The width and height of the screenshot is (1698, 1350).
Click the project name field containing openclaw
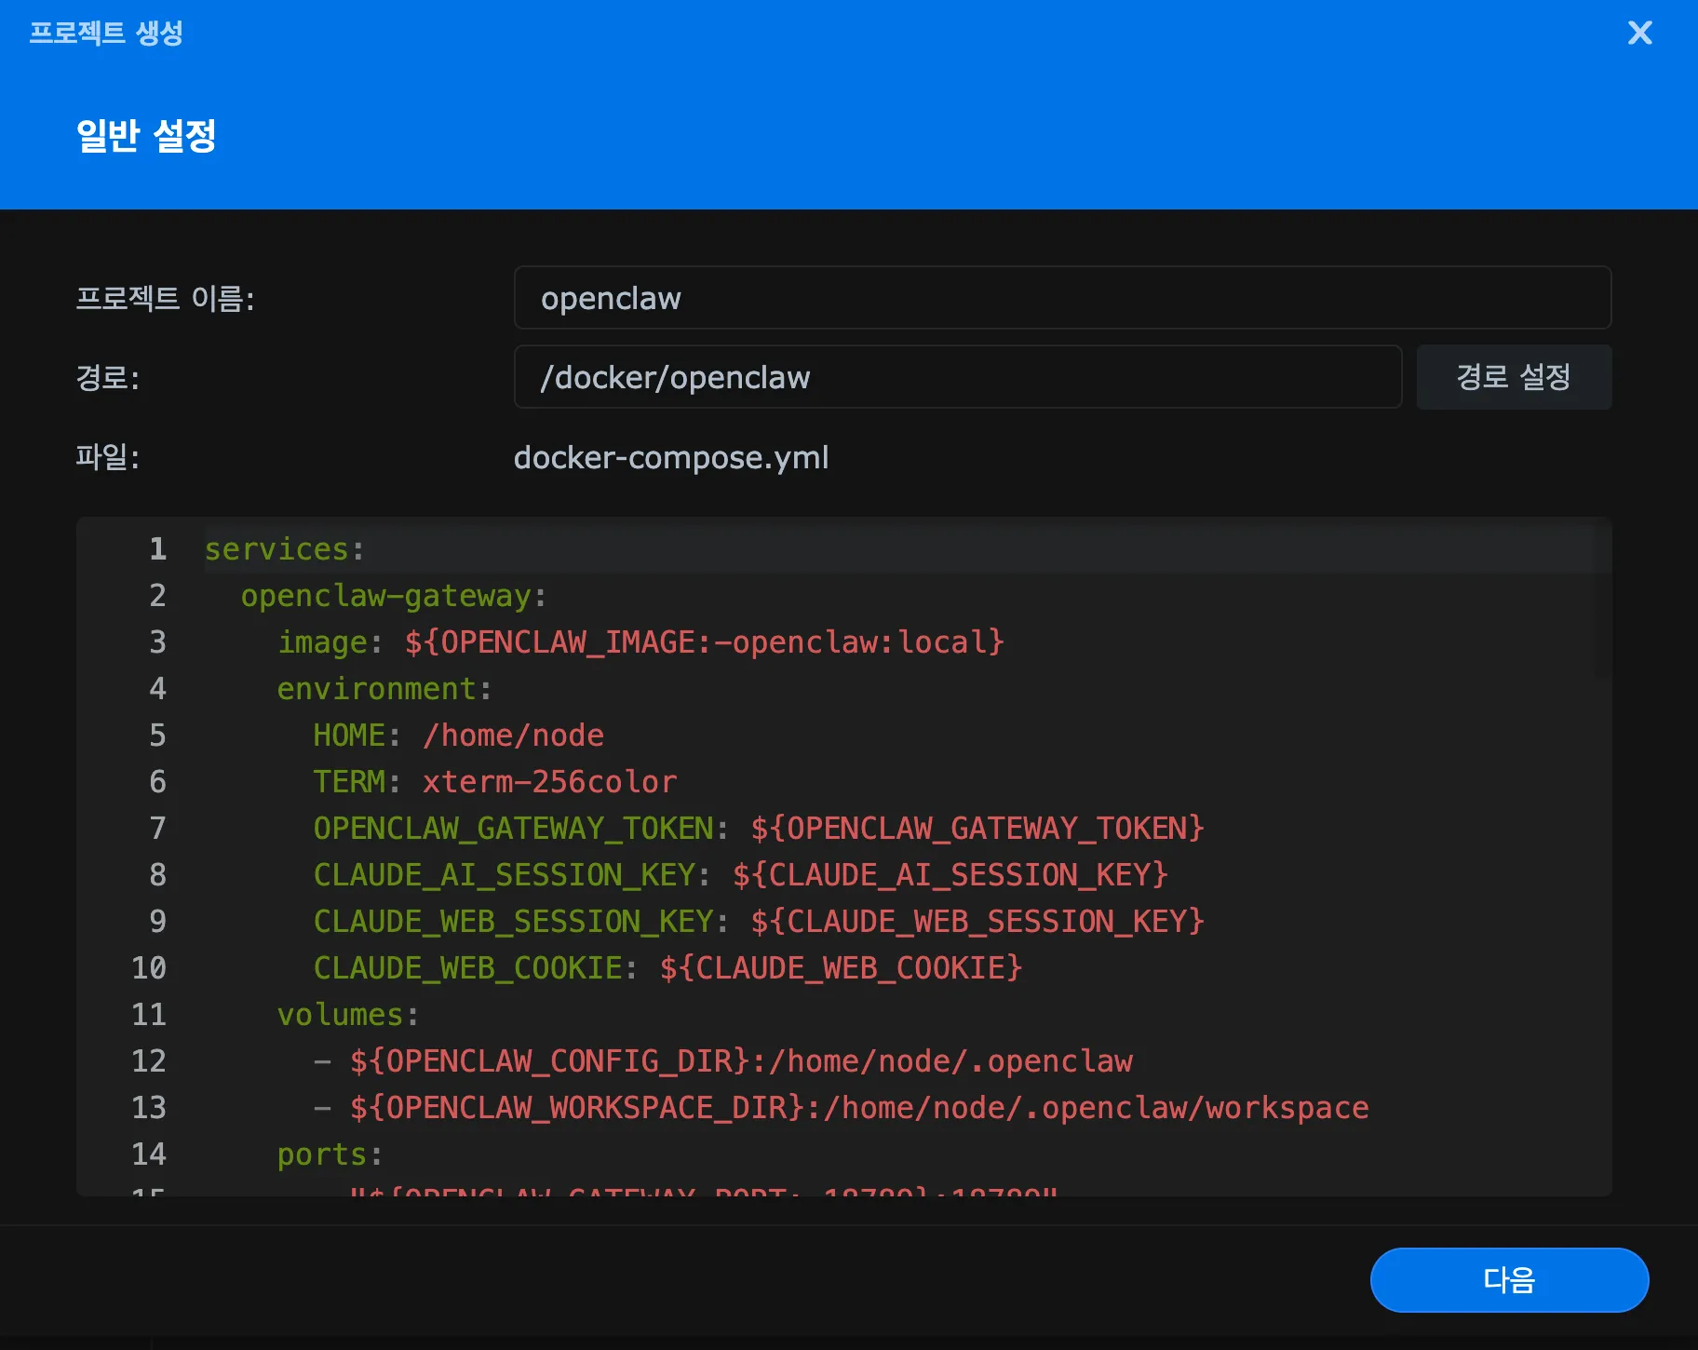click(x=1061, y=298)
